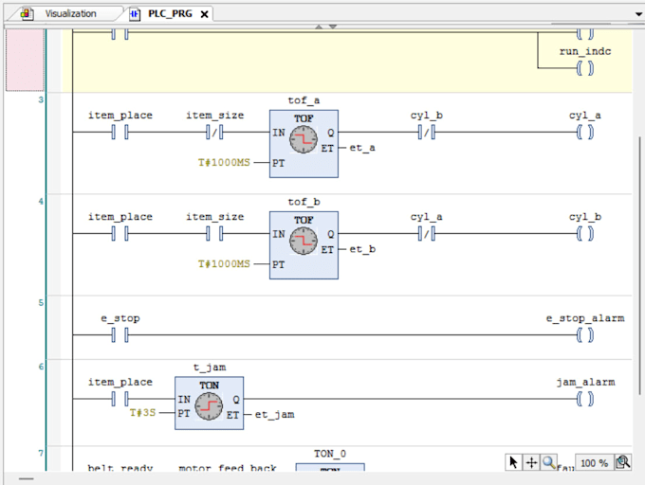Viewport: 645px width, 485px height.
Task: Click the cyl_a coil label in rung 3
Action: tap(584, 116)
